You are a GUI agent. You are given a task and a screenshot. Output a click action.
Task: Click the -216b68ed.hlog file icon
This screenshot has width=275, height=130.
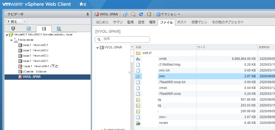pyautogui.click(x=138, y=65)
